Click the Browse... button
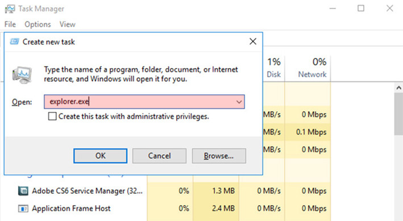This screenshot has height=221, width=403. click(219, 156)
